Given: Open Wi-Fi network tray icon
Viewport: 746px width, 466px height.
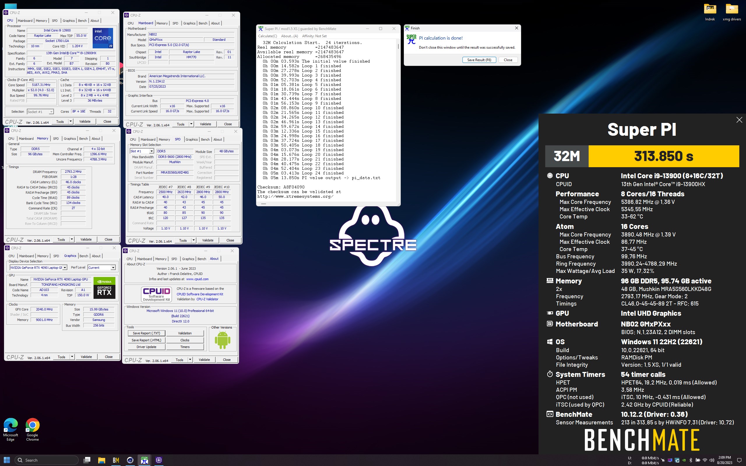Looking at the screenshot, I should (x=705, y=460).
